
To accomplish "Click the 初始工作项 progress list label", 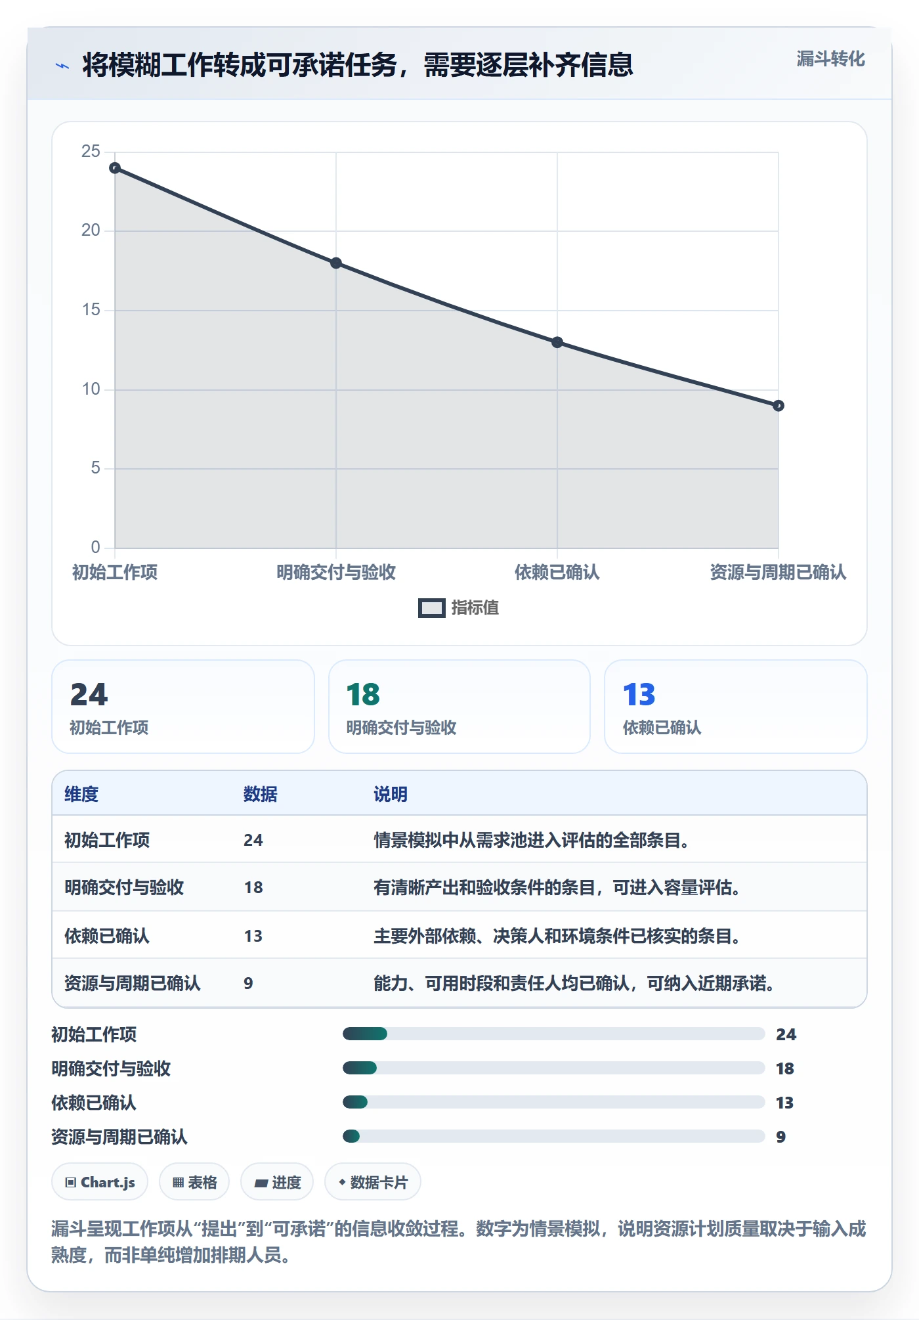I will click(94, 1034).
